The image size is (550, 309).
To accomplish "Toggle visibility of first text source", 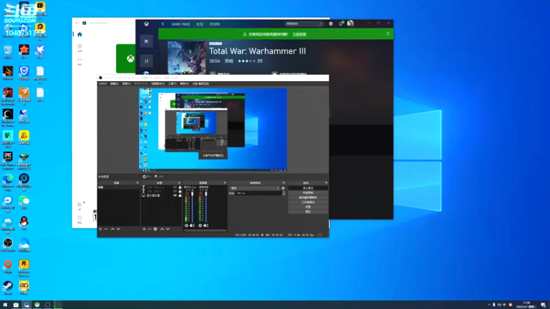I will [x=175, y=187].
